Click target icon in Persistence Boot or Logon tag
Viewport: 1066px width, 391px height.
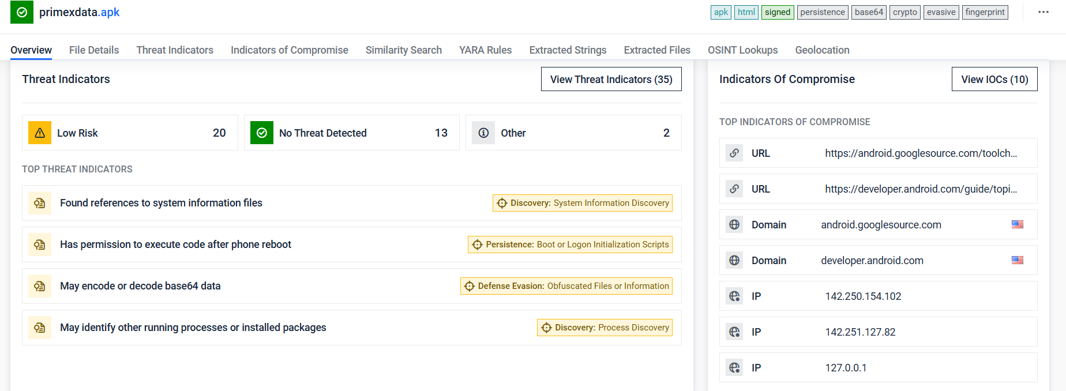(477, 245)
